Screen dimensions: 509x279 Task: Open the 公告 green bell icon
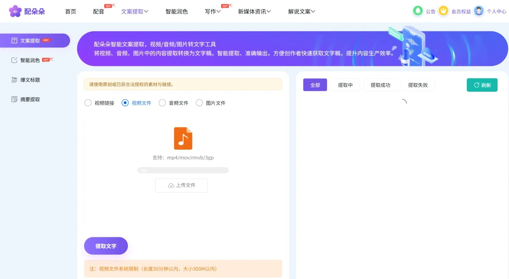tap(418, 11)
